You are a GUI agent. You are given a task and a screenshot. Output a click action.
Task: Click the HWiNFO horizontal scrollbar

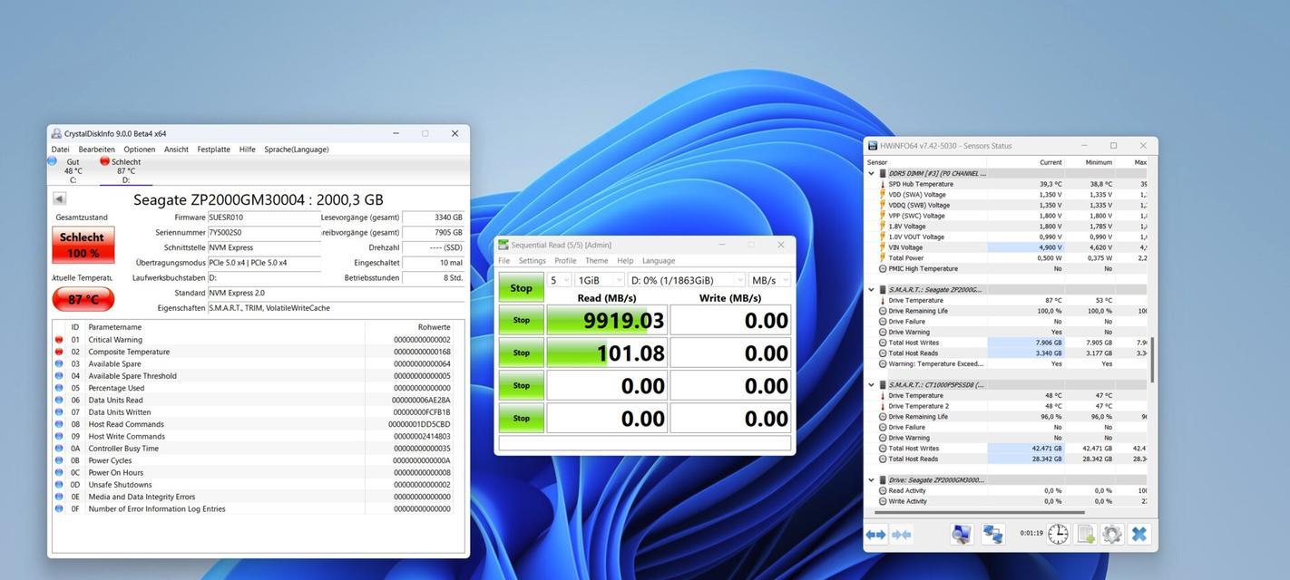point(980,513)
